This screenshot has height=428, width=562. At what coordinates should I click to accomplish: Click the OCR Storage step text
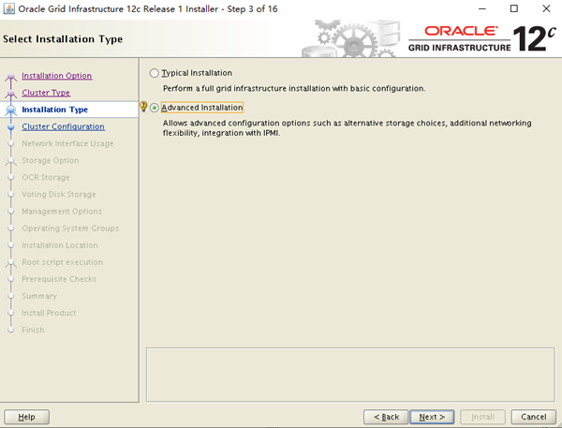pos(46,177)
